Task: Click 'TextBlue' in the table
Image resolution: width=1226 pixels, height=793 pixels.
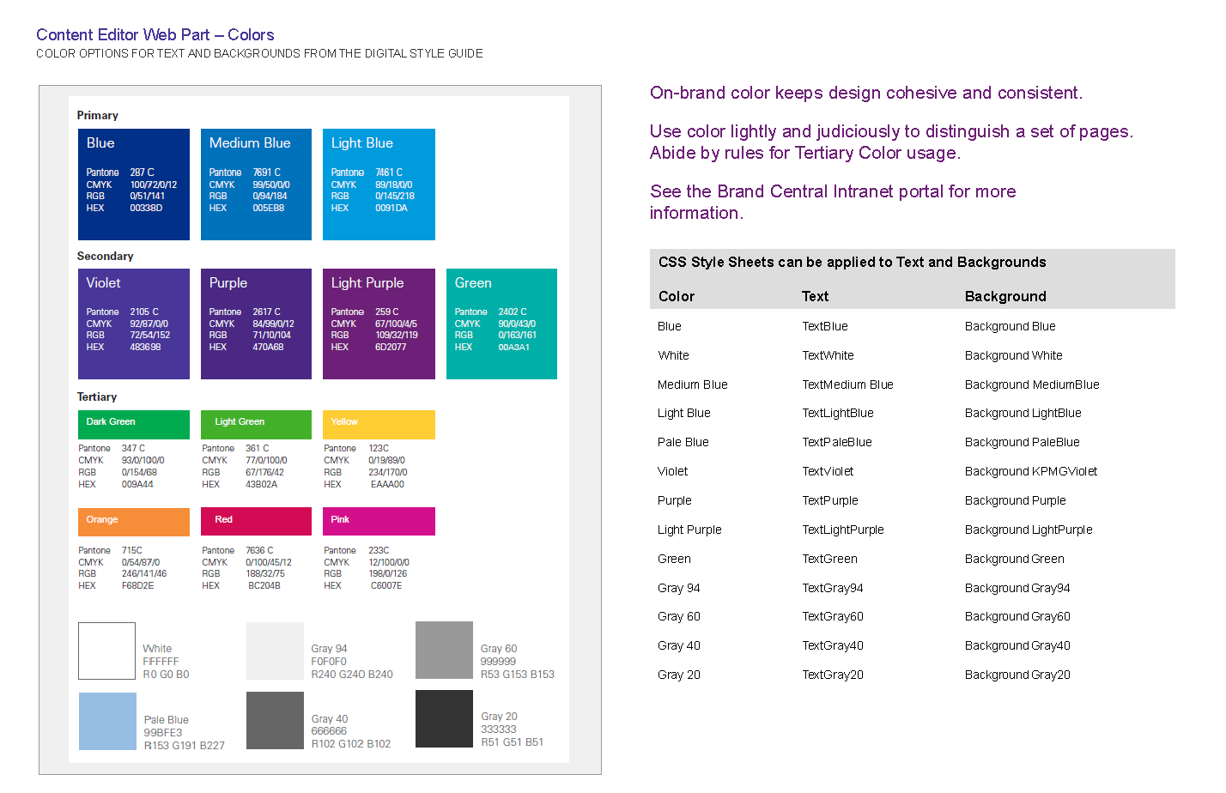Action: click(825, 327)
